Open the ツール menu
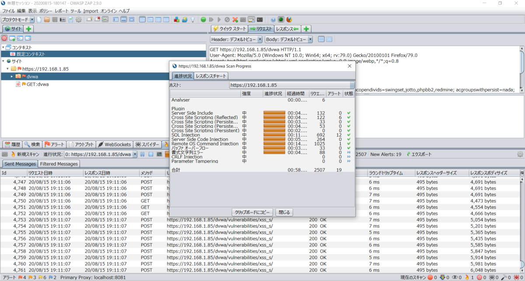Screen dimensions: 525x281 click(x=76, y=11)
